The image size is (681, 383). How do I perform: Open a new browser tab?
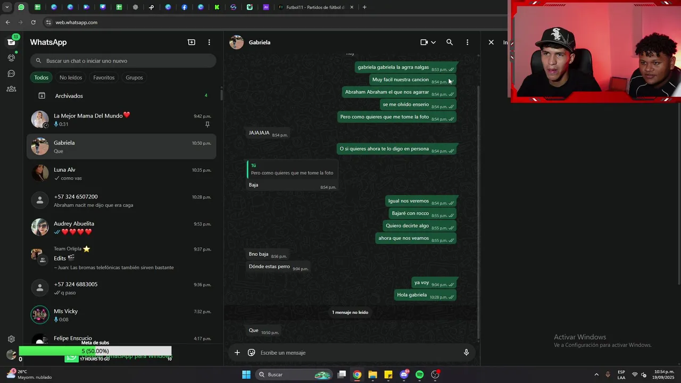click(364, 7)
